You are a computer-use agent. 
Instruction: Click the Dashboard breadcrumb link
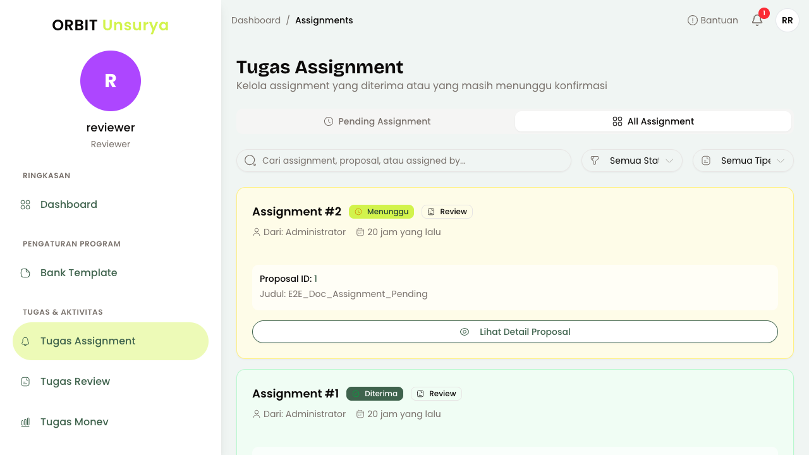click(256, 20)
